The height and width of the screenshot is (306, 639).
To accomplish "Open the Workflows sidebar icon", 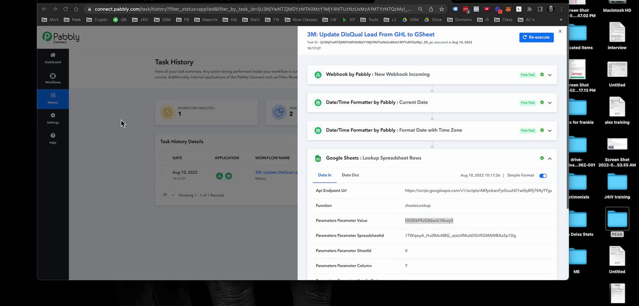I will coord(53,76).
